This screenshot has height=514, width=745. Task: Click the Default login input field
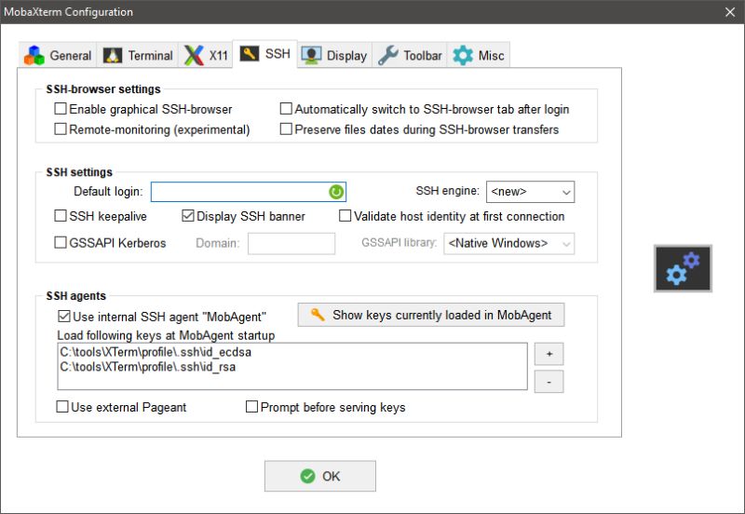[249, 192]
